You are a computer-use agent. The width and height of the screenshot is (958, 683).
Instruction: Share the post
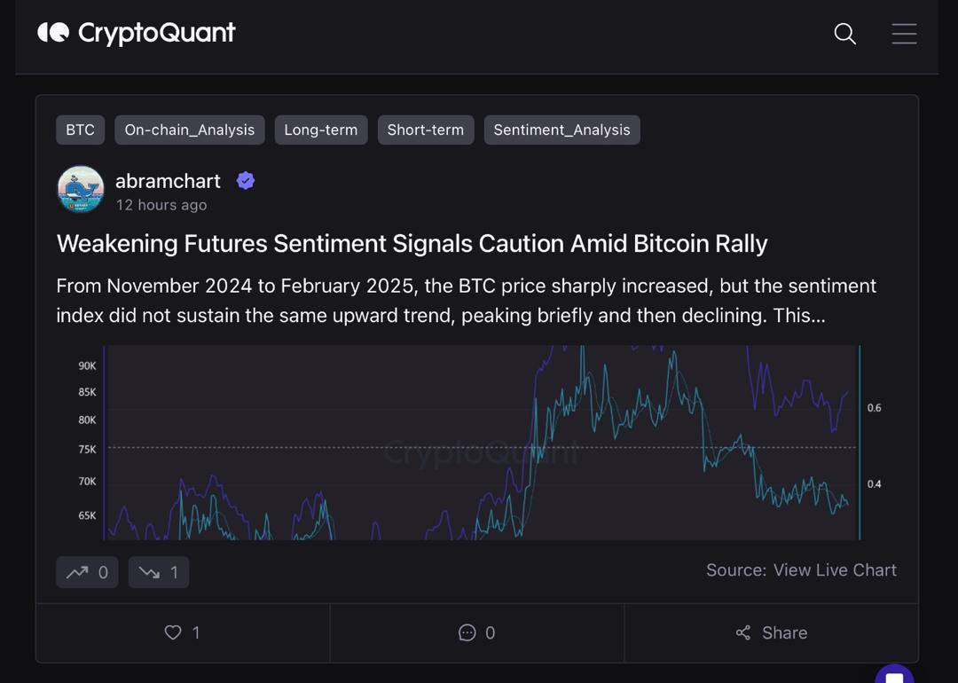tap(771, 632)
